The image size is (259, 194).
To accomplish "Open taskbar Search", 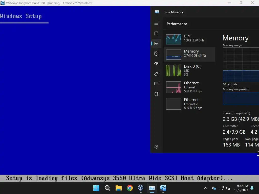I will coord(107,188).
